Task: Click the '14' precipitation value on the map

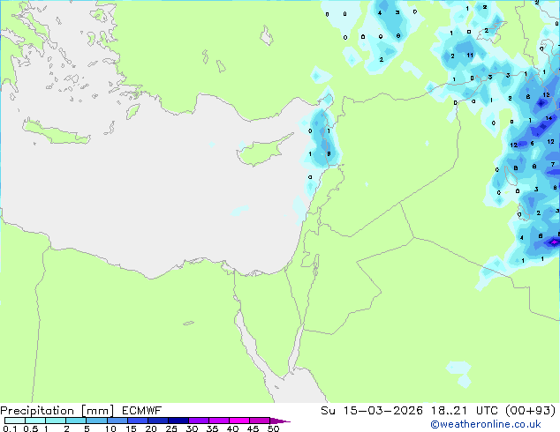Action: click(549, 118)
